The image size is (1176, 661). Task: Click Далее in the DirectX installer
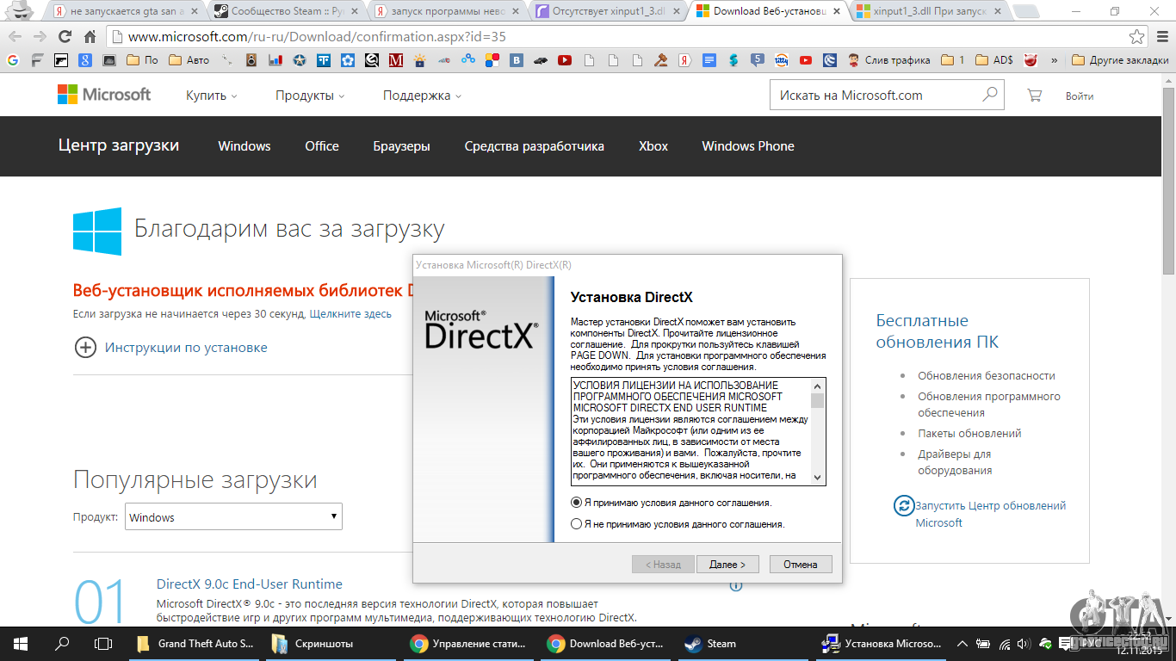727,565
